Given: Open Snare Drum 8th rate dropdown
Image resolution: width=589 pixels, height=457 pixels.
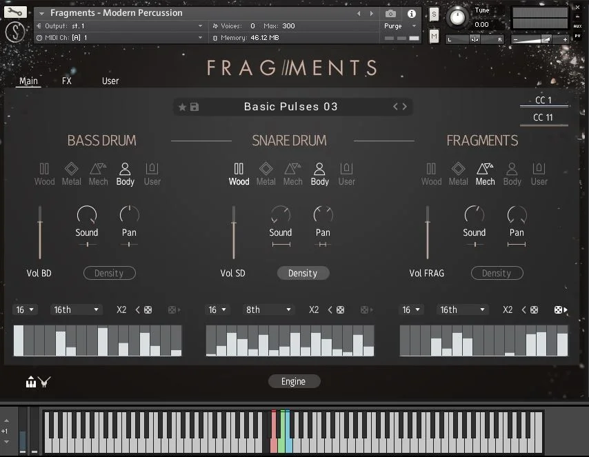Looking at the screenshot, I should [268, 309].
